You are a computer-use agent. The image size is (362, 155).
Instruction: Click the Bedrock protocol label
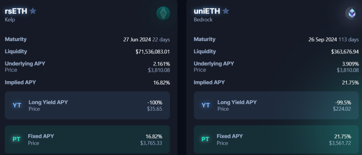[x=203, y=20]
